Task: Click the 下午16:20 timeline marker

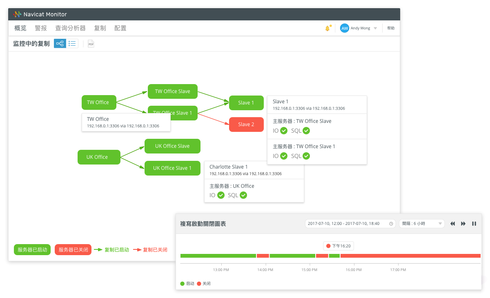Action: [x=339, y=246]
